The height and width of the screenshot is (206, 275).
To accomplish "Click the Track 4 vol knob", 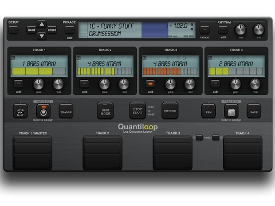I will (256, 84).
